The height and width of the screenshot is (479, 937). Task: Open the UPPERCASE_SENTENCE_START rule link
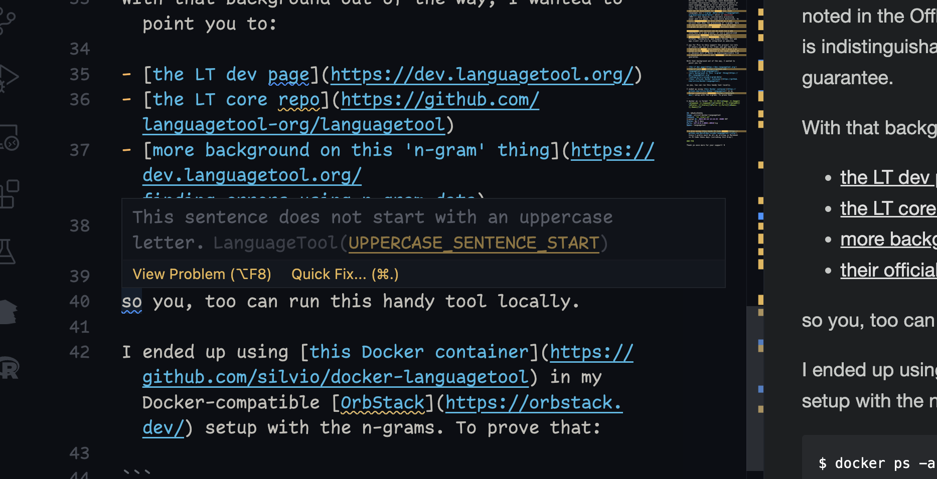[474, 243]
